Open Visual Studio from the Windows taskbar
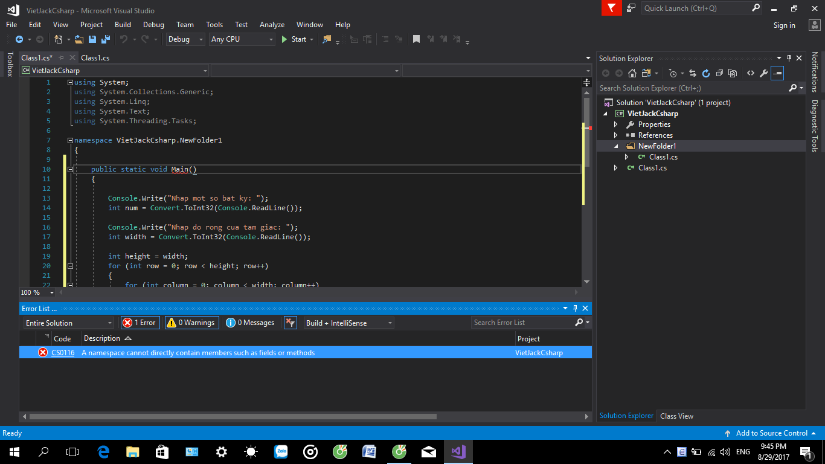The image size is (825, 464). [x=458, y=451]
